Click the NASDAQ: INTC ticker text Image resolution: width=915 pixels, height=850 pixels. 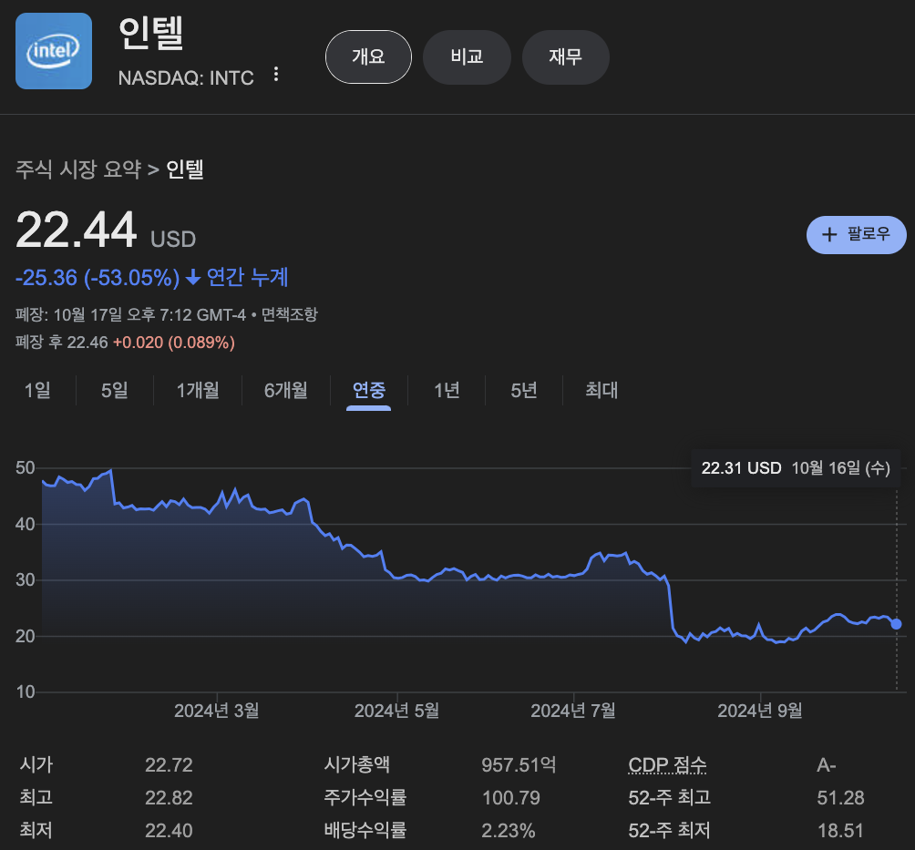pos(186,77)
